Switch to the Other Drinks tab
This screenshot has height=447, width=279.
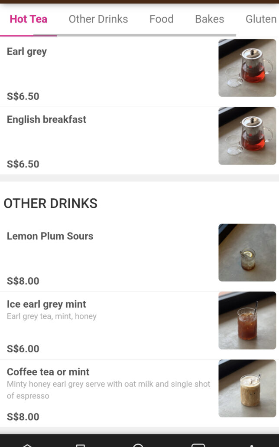pos(98,19)
